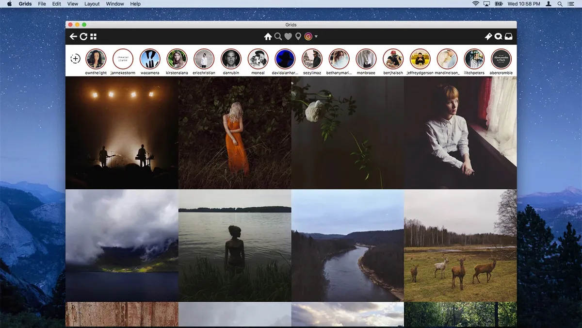This screenshot has width=582, height=328.
Task: Switch layout using the grid view icon
Action: coord(94,36)
